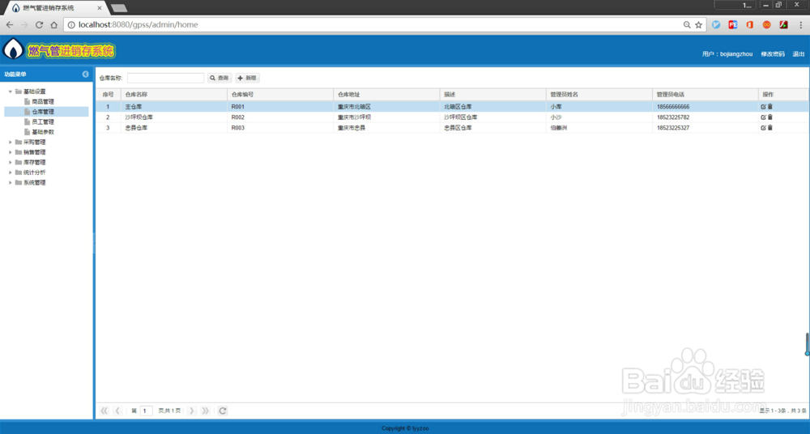Focus the 仓库名称 search field

click(x=166, y=78)
